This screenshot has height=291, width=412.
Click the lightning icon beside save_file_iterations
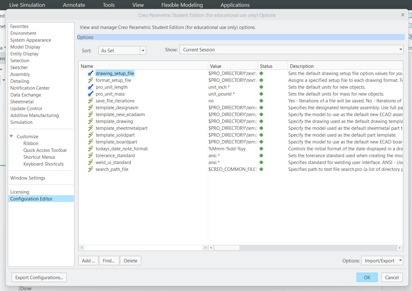click(x=90, y=101)
